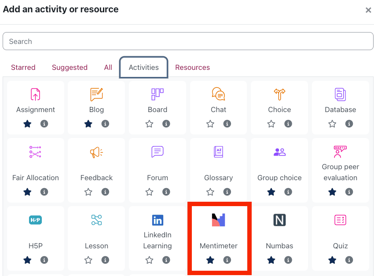Select the Feedback megaphone icon
Viewport: 374px width, 276px height.
(96, 153)
